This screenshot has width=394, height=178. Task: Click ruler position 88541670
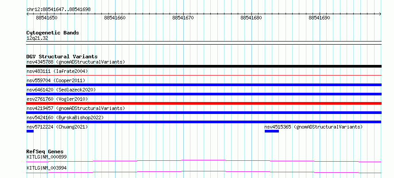(x=183, y=18)
